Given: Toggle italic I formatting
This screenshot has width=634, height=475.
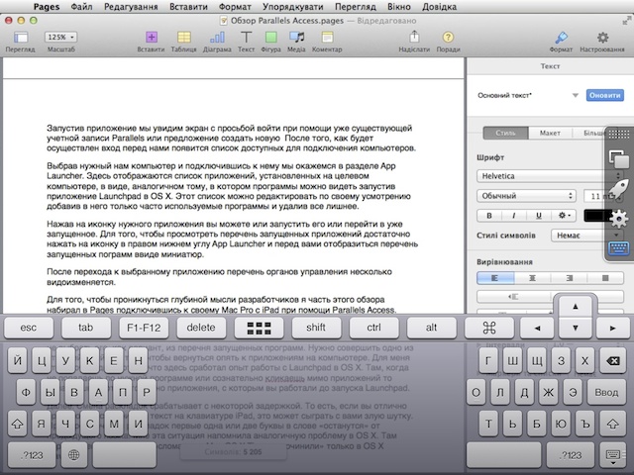Looking at the screenshot, I should (x=514, y=216).
